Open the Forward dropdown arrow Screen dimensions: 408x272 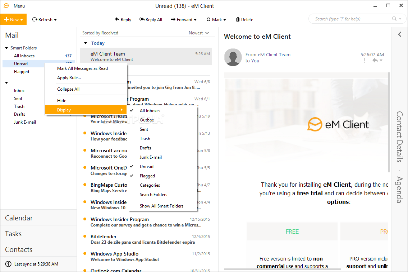click(x=195, y=20)
